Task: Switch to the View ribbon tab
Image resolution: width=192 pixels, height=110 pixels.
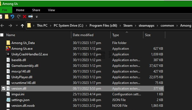Action: click(51, 10)
